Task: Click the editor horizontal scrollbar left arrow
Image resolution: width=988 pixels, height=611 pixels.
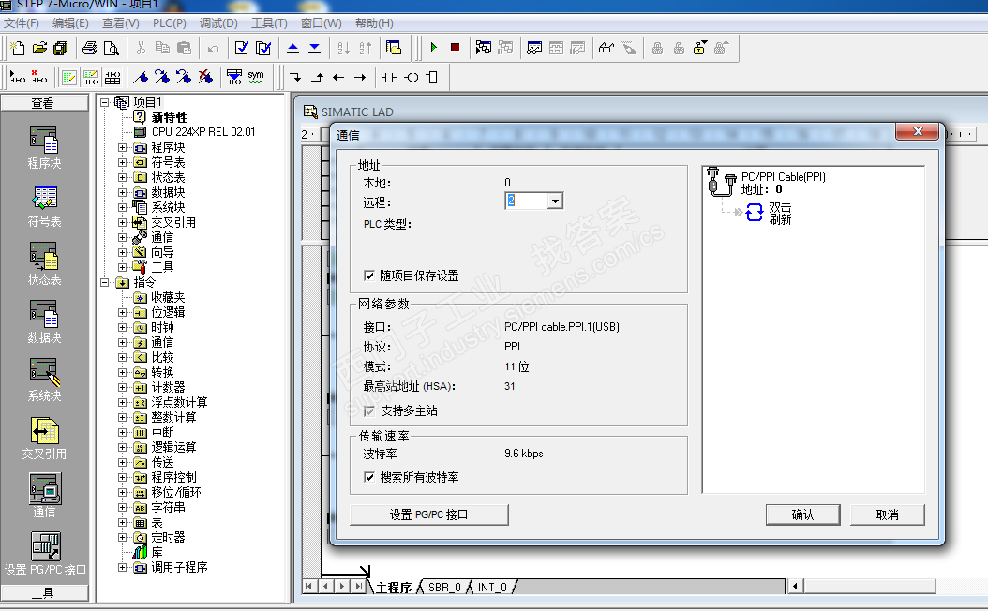Action: 796,587
